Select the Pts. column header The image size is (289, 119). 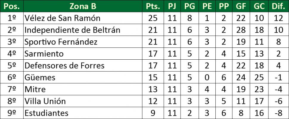tap(153, 6)
